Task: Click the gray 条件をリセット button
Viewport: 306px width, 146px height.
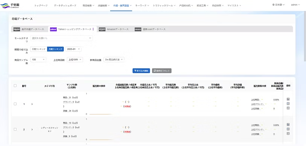Action: pyautogui.click(x=161, y=71)
